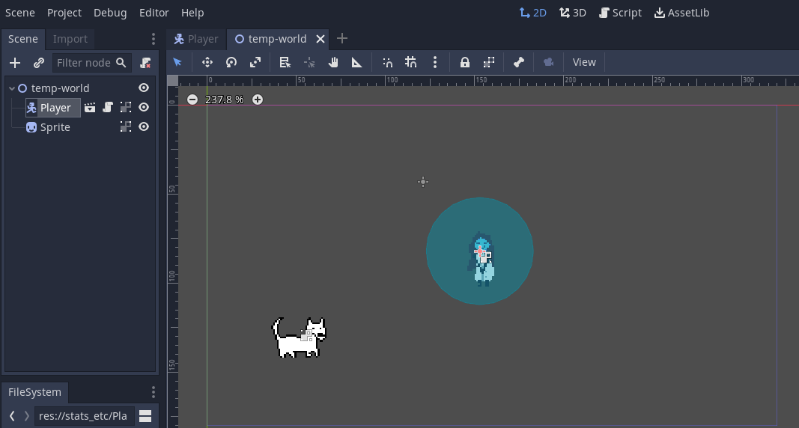799x428 pixels.
Task: Add a new child node with plus icon
Action: point(15,63)
